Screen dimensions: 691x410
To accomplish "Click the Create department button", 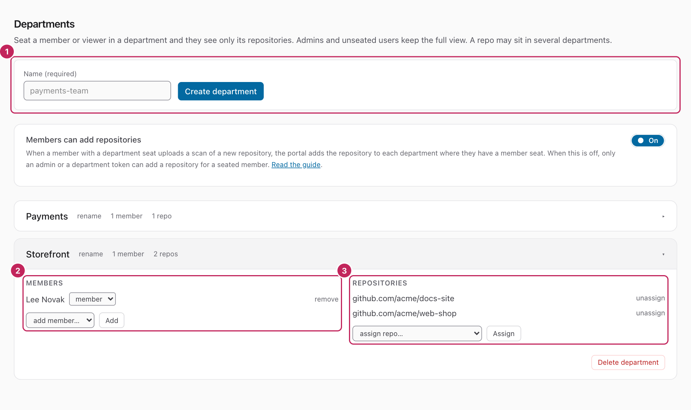I will (221, 91).
